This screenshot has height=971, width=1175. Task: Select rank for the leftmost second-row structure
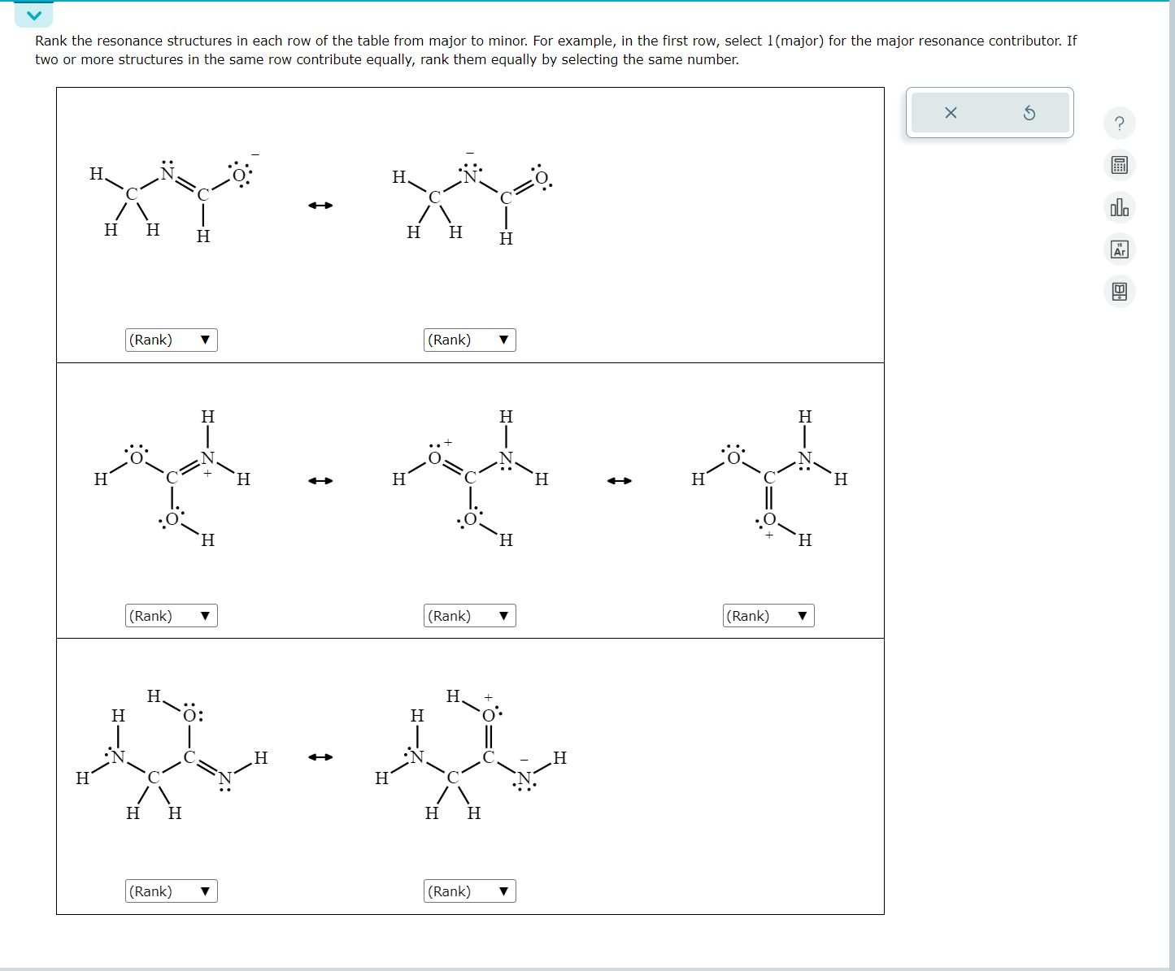point(171,615)
